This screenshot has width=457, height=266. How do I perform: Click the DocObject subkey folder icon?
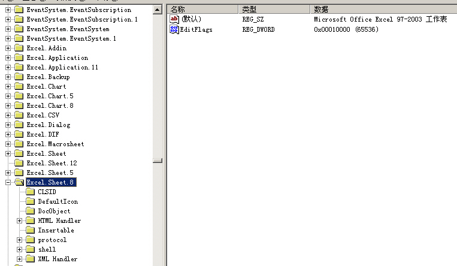tap(31, 211)
